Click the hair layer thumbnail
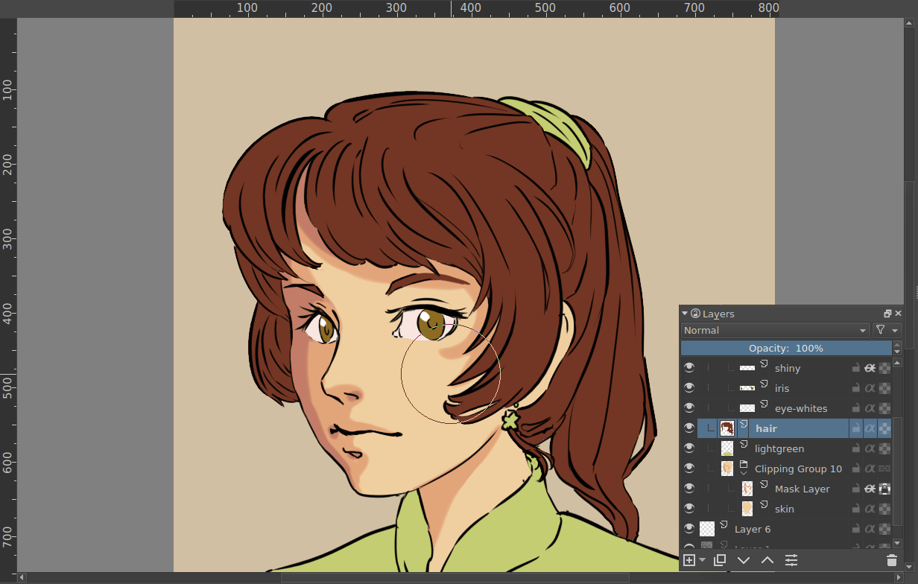 727,428
